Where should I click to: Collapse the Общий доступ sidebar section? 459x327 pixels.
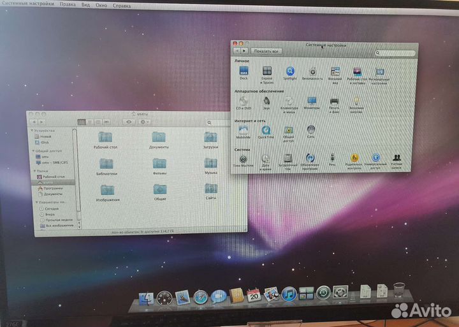[33, 151]
